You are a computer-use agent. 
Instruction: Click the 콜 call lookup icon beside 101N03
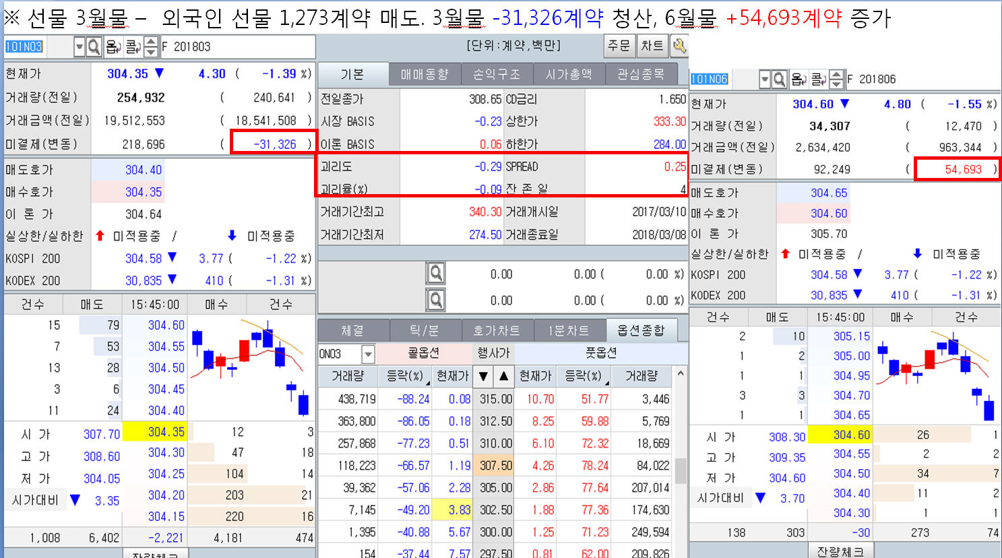coord(134,47)
